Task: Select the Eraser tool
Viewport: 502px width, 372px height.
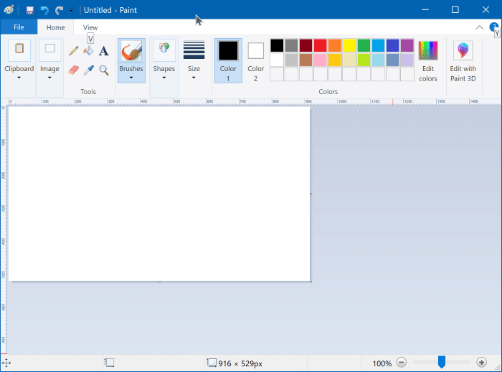Action: coord(73,70)
